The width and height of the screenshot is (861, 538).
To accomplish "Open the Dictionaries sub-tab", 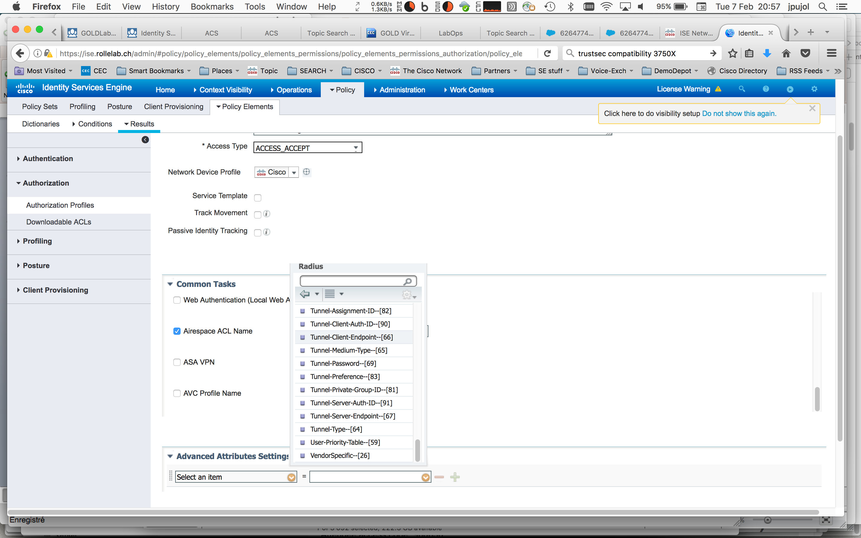I will (x=41, y=124).
